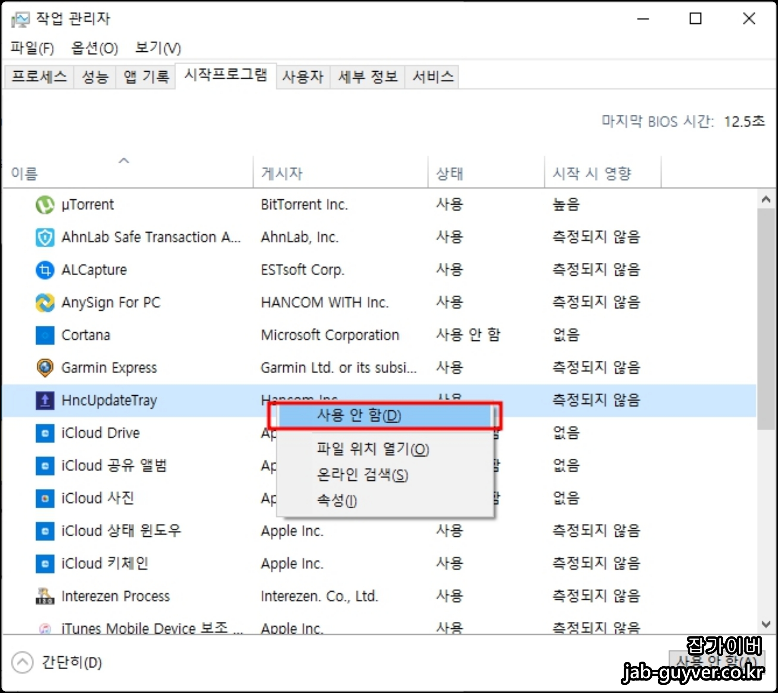Open the 보기(V) menu
The width and height of the screenshot is (778, 693).
click(x=158, y=48)
